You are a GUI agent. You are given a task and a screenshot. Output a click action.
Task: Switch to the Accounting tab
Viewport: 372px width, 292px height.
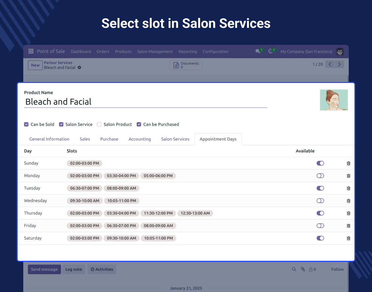139,139
